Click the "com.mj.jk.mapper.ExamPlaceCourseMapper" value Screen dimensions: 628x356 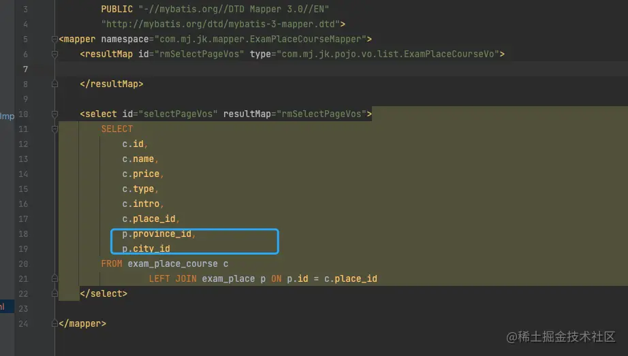(260, 39)
